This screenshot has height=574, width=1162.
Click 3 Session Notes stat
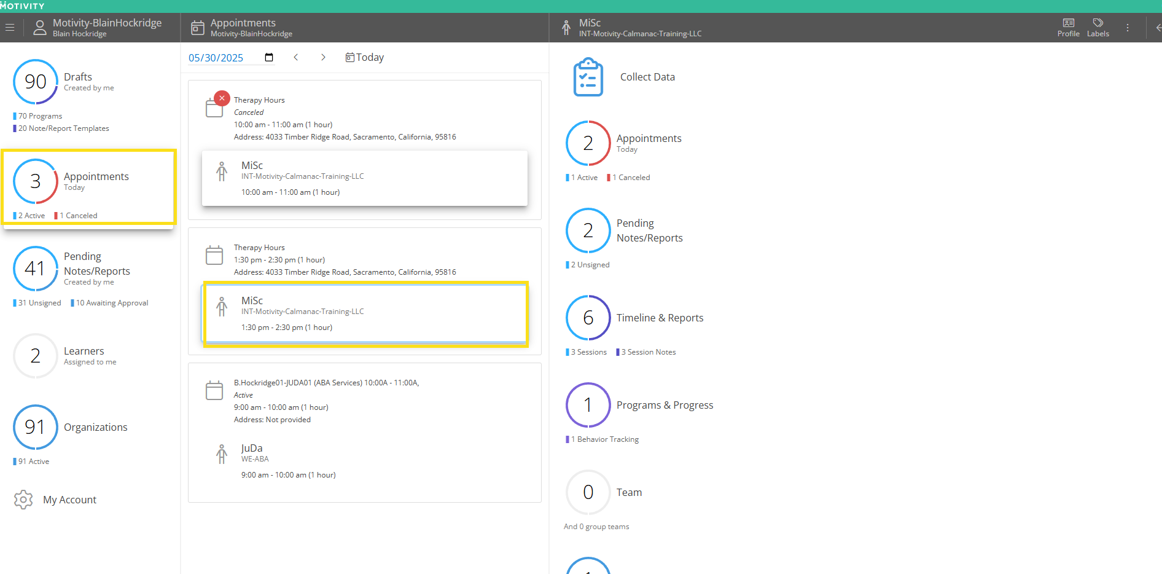tap(646, 352)
